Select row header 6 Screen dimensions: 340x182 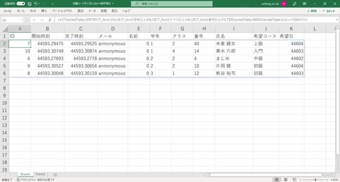pyautogui.click(x=4, y=73)
